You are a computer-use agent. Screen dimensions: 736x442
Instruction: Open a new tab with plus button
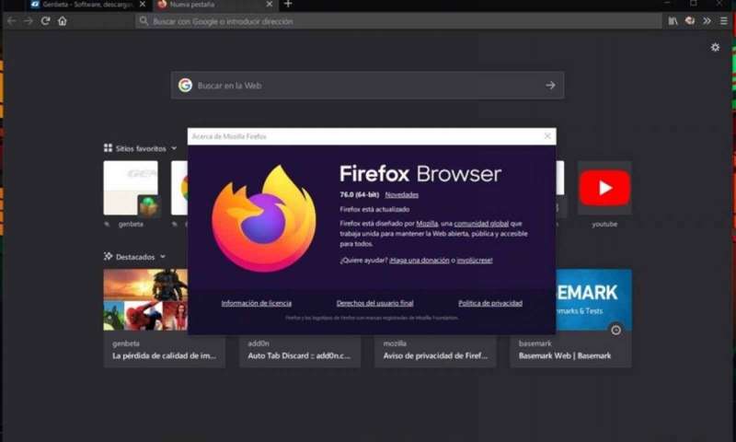(x=288, y=5)
